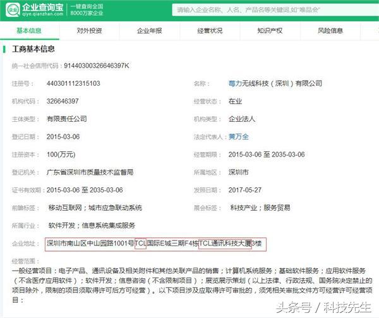
Task: Select organization code 326646397
Action: point(63,101)
